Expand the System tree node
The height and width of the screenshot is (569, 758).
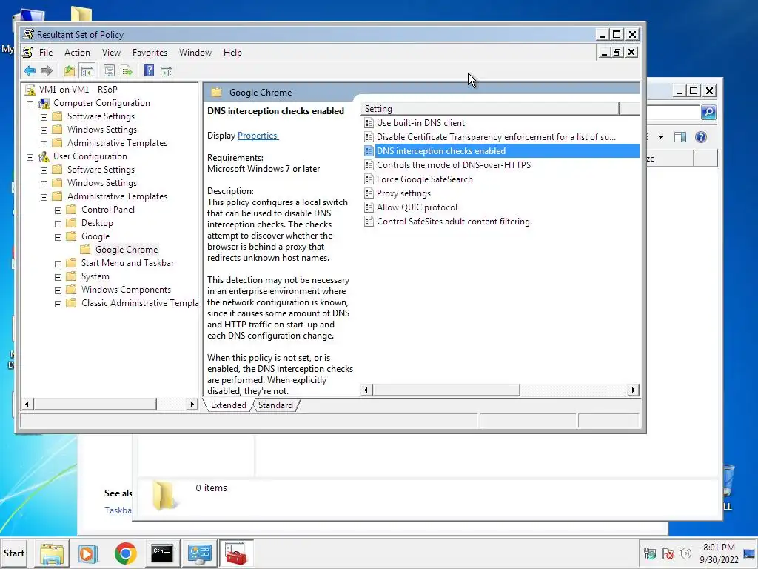[58, 277]
